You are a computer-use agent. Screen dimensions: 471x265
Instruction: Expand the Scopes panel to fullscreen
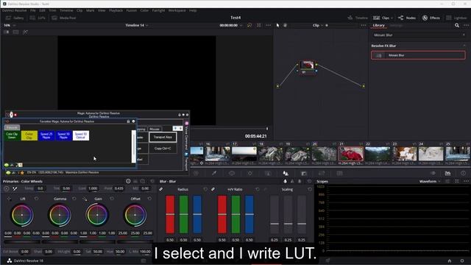click(457, 181)
